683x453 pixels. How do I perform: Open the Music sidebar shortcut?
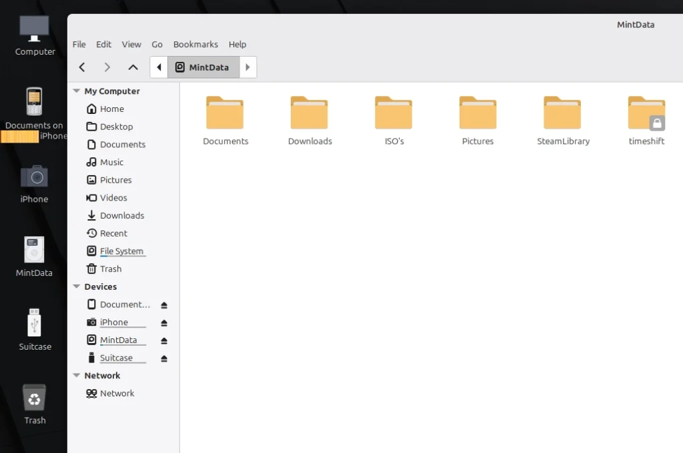[x=111, y=162]
